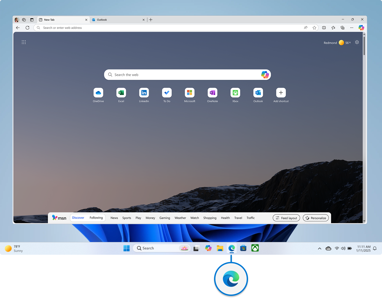Viewport: 382px width, 298px height.
Task: Launch the Xbox quick link
Action: tap(235, 93)
